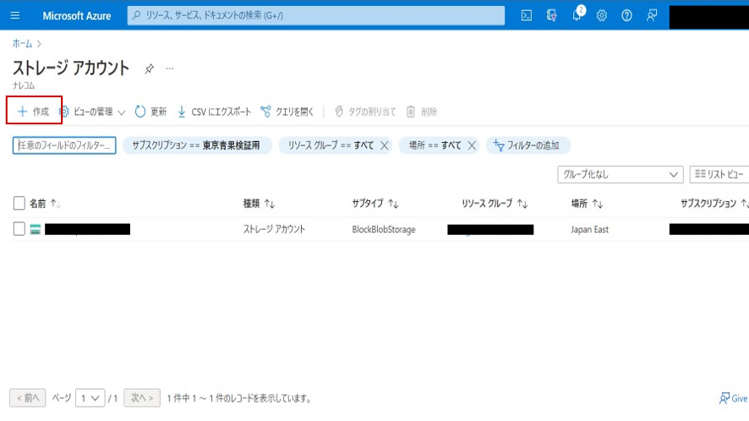Sort by サブスクリプション column header
The image size is (749, 421).
[714, 204]
